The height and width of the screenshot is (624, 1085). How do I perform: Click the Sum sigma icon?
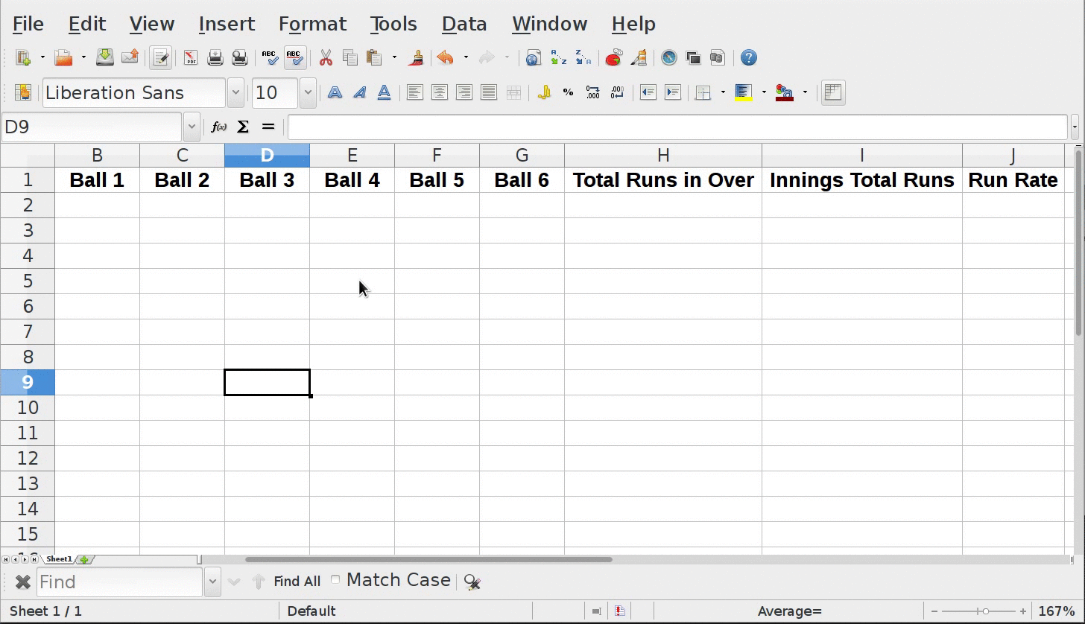(243, 127)
